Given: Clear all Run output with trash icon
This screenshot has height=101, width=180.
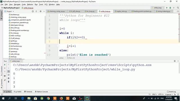Looking at the screenshot, I should point(8,82).
